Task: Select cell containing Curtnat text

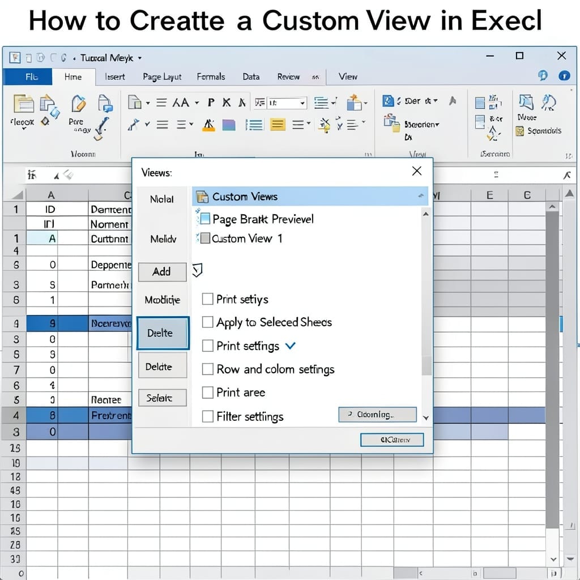Action: coord(109,239)
